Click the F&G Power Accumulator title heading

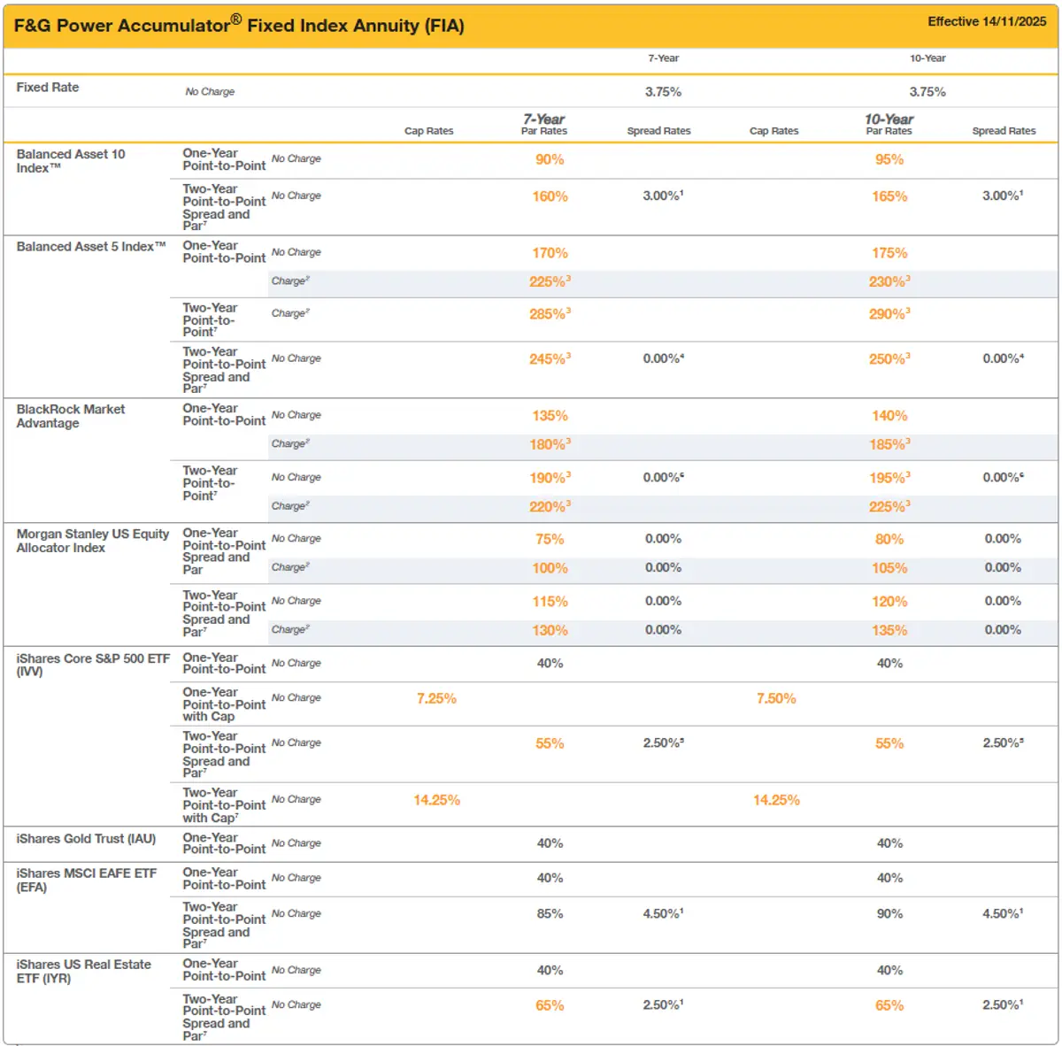tap(239, 26)
